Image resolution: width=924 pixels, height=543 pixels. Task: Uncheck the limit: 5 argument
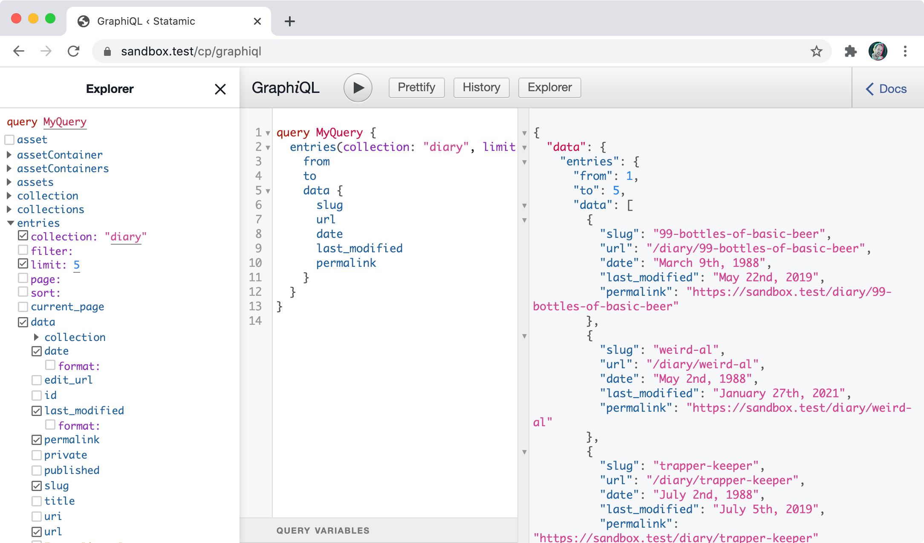(x=23, y=264)
